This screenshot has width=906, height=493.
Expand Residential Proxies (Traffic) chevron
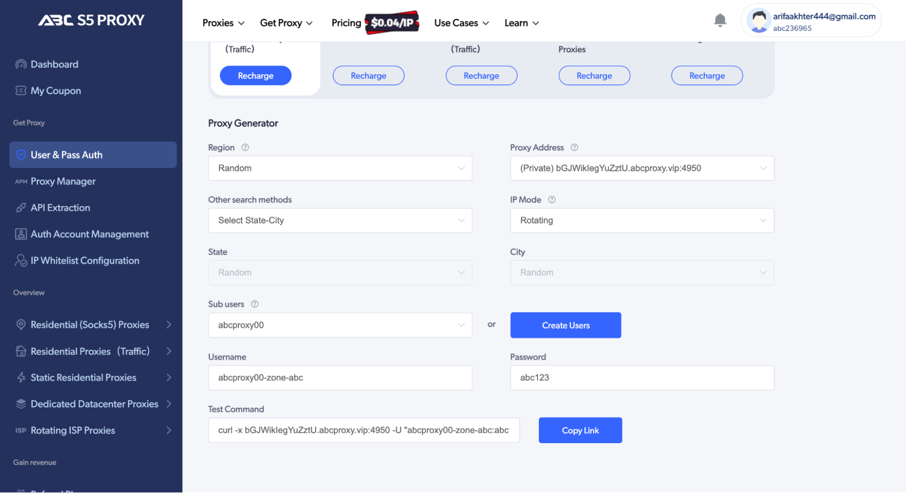click(x=169, y=351)
